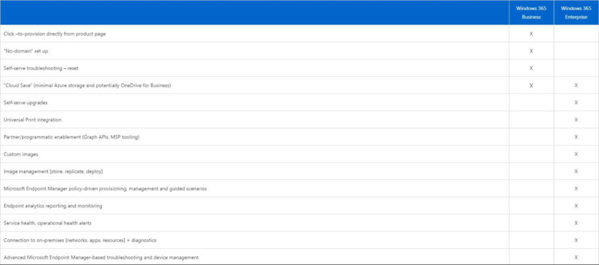Click the "Windows 365 Business" column header
This screenshot has height=265, width=599.
tap(531, 13)
